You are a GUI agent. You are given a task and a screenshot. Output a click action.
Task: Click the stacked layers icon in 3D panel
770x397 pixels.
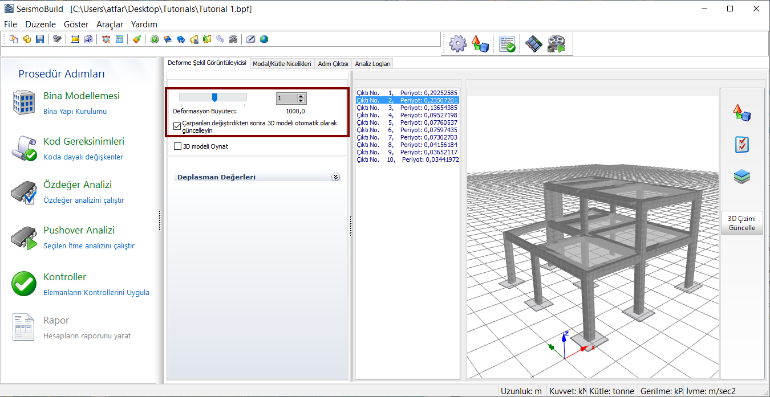(x=741, y=177)
